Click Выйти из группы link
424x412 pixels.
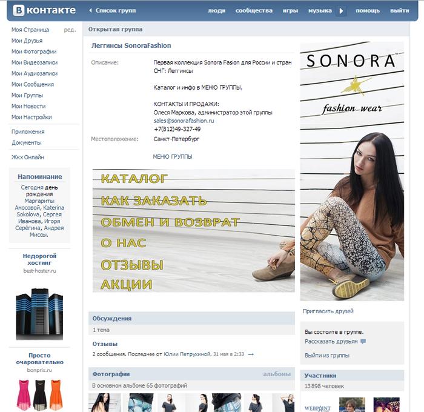click(x=327, y=356)
